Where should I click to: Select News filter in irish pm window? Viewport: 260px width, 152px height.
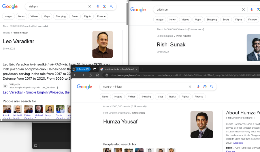click(x=21, y=16)
